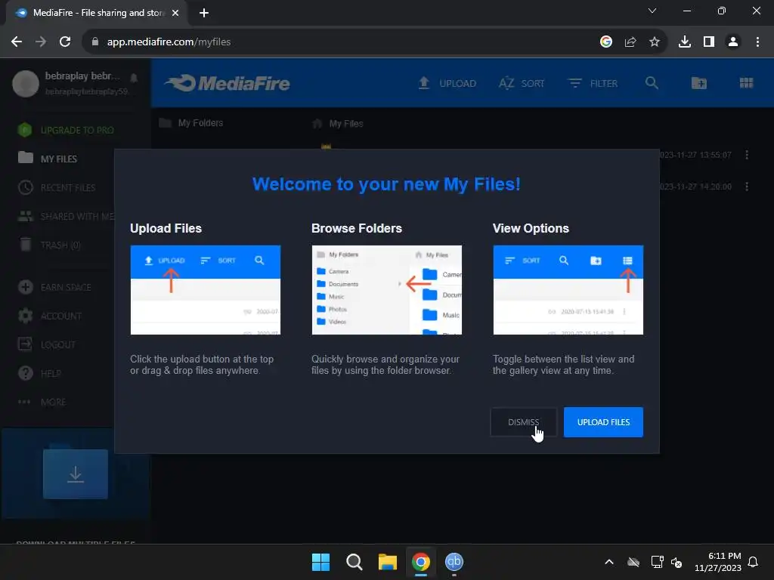Open Trash (0) in sidebar
The image size is (774, 580).
(x=49, y=245)
